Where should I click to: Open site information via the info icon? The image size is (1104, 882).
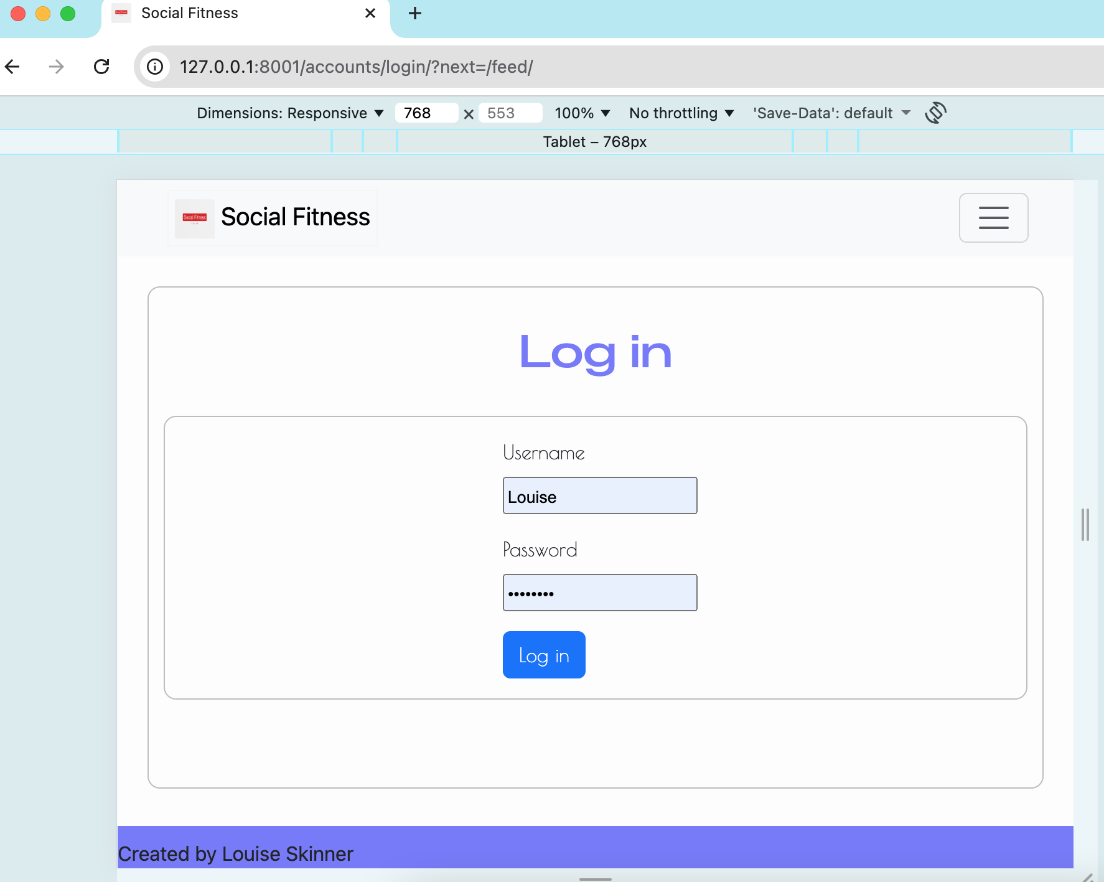(x=155, y=67)
